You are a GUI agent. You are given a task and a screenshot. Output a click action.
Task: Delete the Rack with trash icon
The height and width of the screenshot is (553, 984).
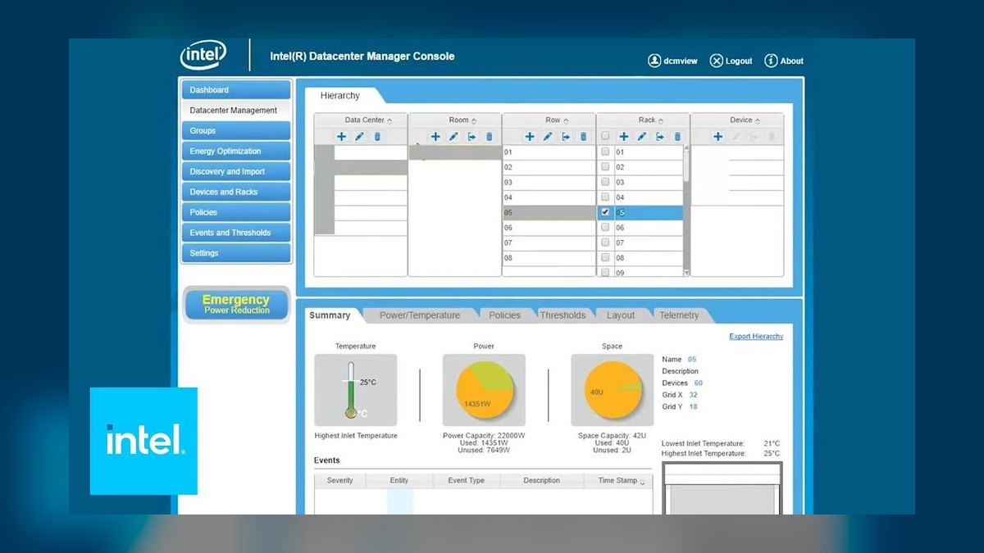(x=678, y=137)
